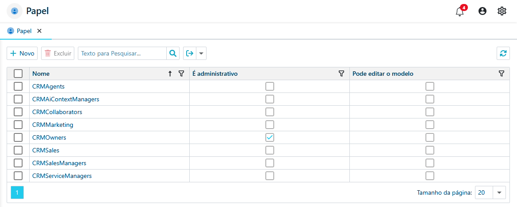
Task: Click the export icon button
Action: pos(190,53)
